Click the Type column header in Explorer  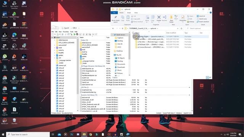(x=186, y=33)
